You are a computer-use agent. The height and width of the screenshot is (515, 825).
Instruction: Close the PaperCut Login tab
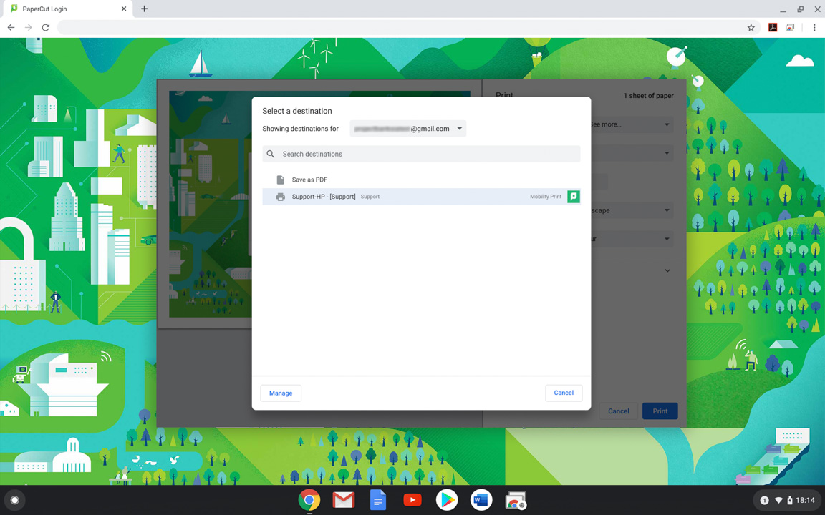tap(124, 9)
